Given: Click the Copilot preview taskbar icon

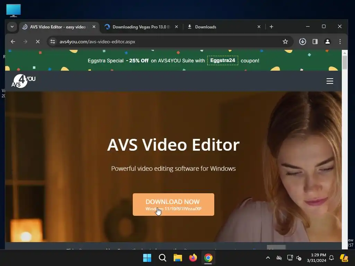Looking at the screenshot, I should click(x=344, y=258).
